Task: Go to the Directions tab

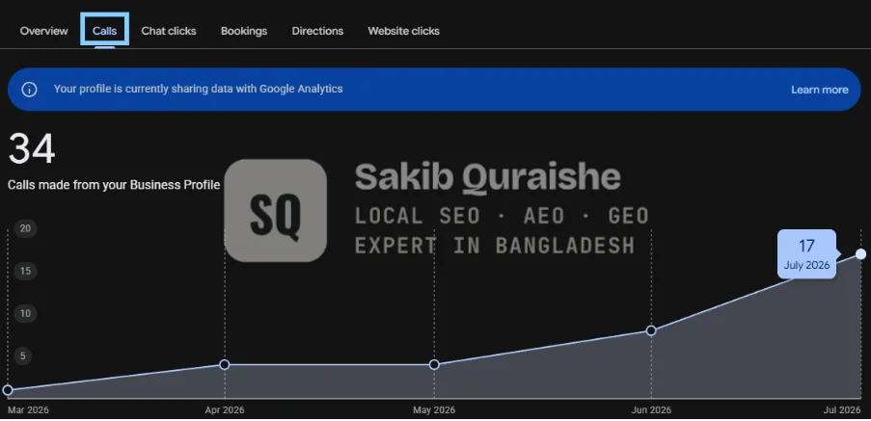Action: (x=317, y=31)
